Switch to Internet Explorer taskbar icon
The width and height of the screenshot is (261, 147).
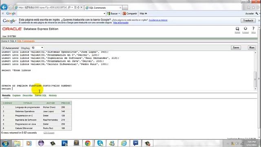[124, 143]
